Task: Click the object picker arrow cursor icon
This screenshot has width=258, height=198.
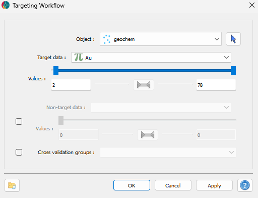Action: coord(233,39)
